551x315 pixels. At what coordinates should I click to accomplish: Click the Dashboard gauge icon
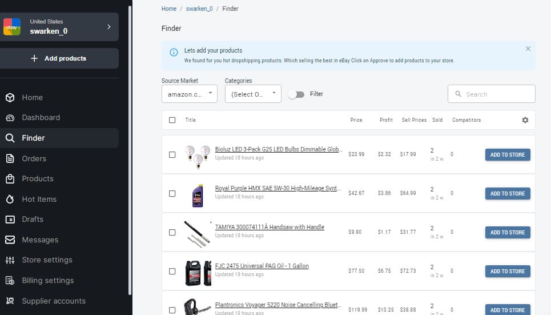(10, 118)
